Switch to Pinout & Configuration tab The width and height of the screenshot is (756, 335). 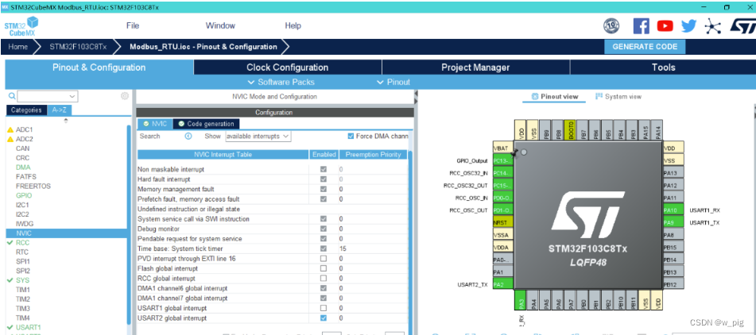(99, 67)
